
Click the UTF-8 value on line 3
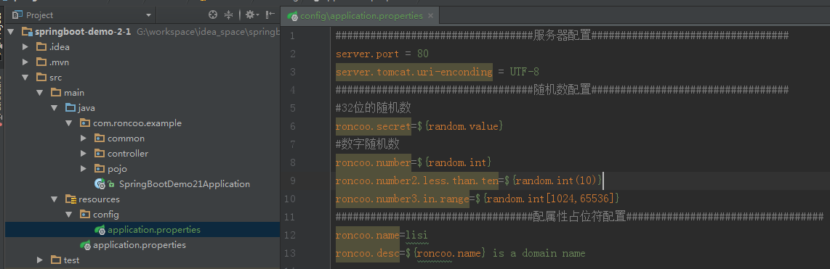pos(525,72)
